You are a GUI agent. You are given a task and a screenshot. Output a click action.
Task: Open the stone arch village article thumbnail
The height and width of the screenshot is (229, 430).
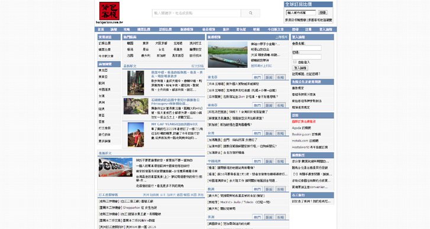[136, 106]
